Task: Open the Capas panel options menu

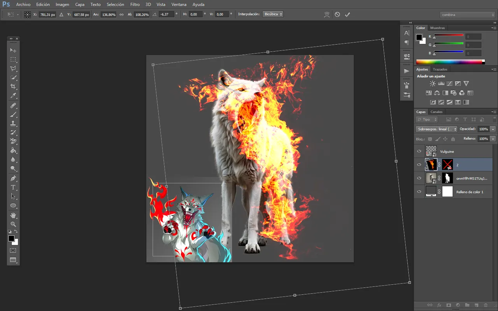Action: [x=494, y=112]
